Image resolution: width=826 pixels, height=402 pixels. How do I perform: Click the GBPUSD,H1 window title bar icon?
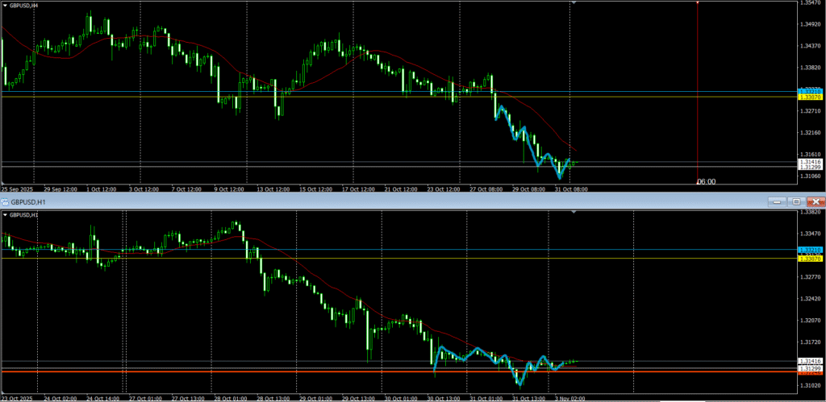click(x=5, y=201)
